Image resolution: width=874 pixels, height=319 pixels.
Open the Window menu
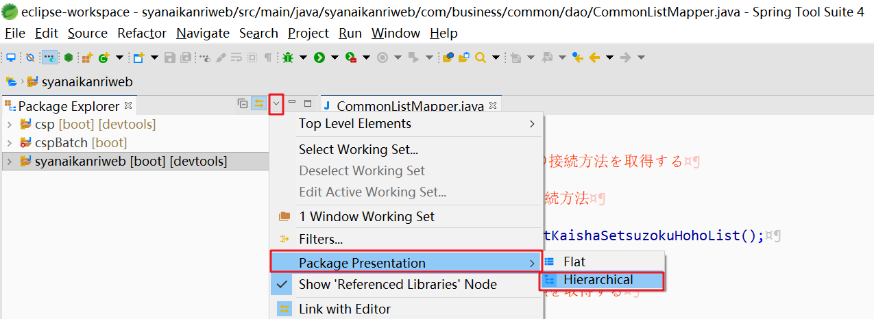pyautogui.click(x=396, y=33)
